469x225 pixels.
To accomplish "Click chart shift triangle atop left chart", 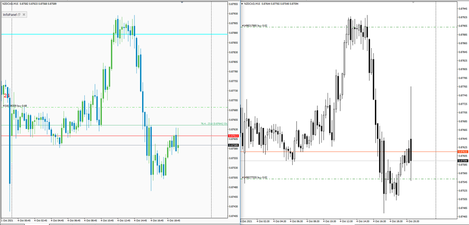I will (x=182, y=2).
